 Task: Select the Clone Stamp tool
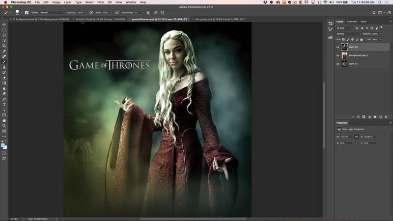click(x=4, y=67)
